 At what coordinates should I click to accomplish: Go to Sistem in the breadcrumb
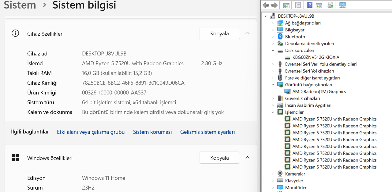coord(20,5)
